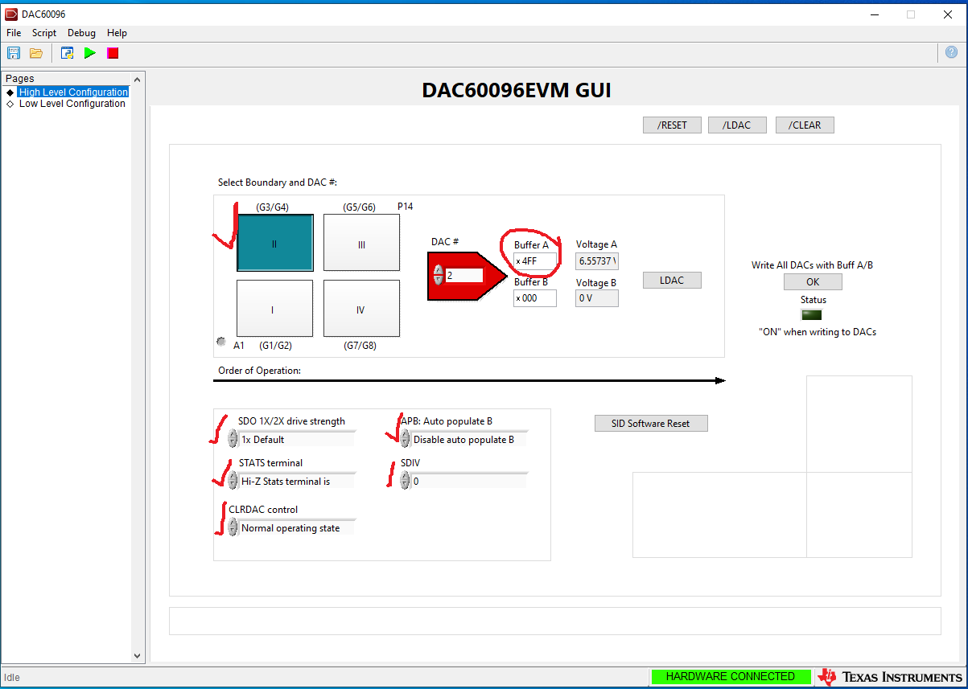
Task: Click the Buffer A hex input field
Action: click(535, 260)
